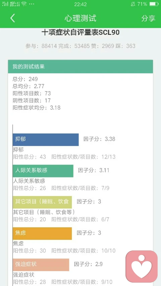
Task: Tap the Wi-Fi signal status icon
Action: coord(24,4)
